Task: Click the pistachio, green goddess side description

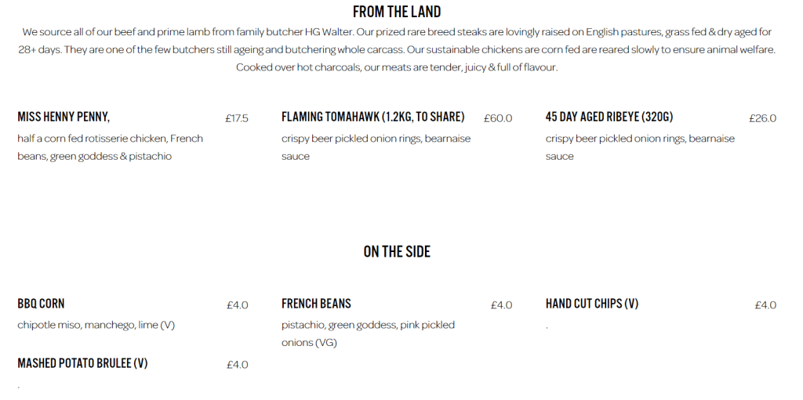Action: (368, 333)
